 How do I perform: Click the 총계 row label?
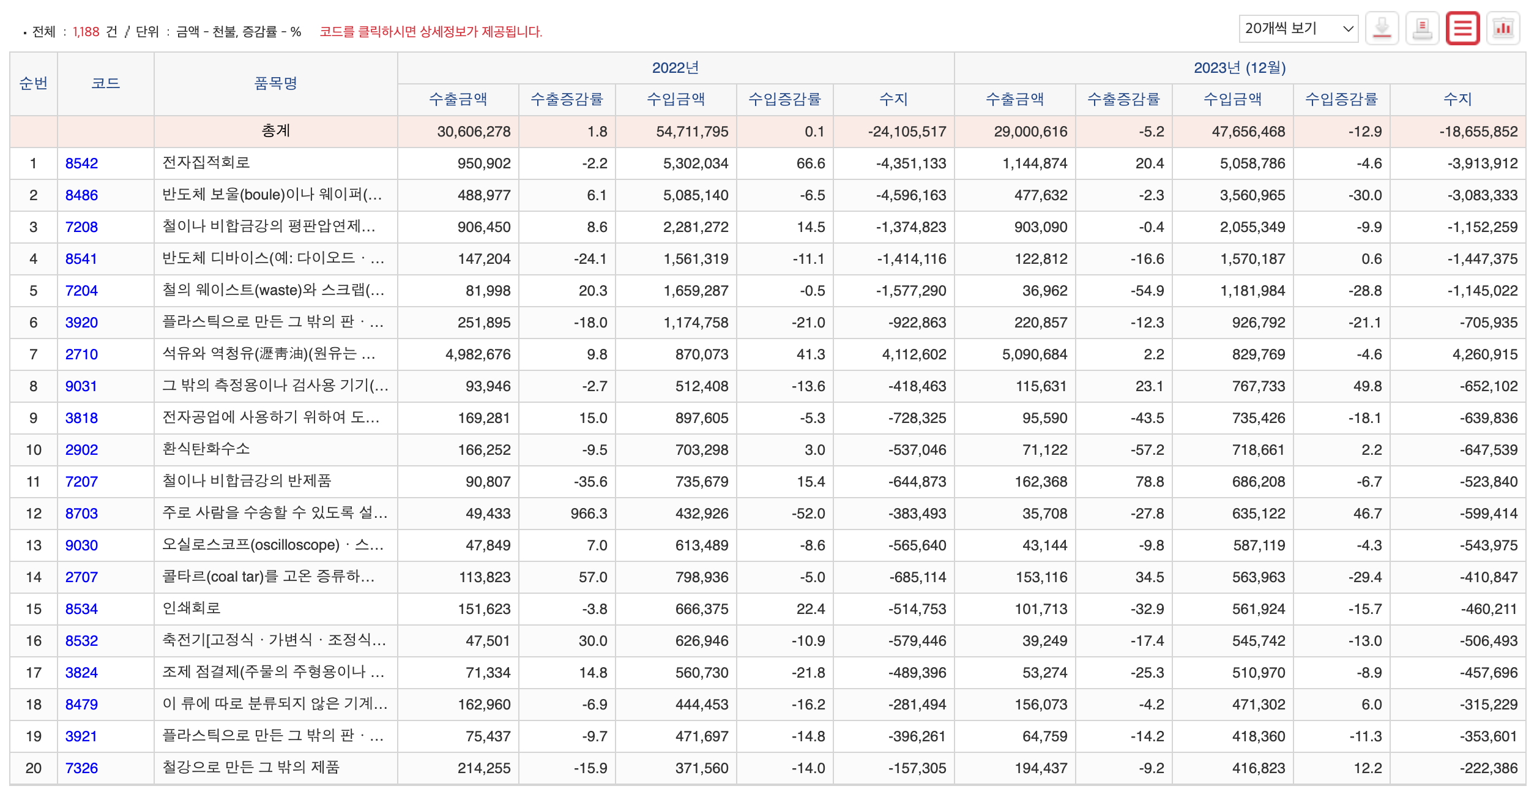[x=276, y=131]
